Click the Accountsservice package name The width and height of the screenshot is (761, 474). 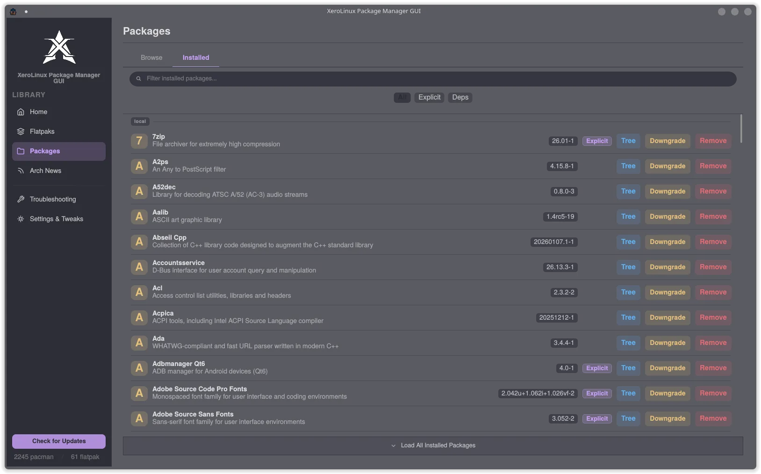(179, 263)
